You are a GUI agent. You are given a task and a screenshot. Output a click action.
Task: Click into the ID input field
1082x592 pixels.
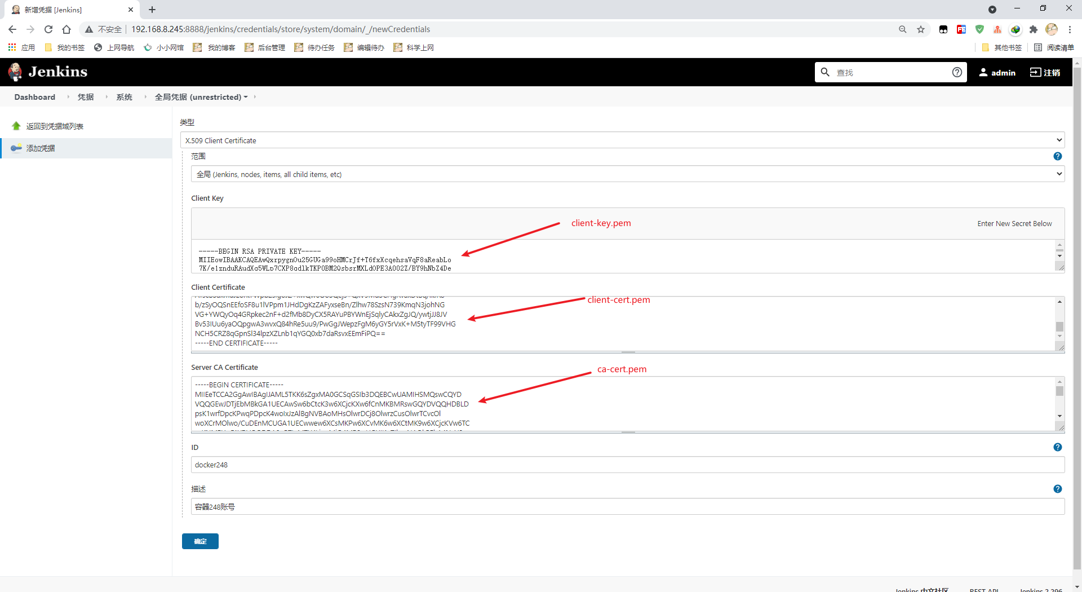[x=627, y=465]
